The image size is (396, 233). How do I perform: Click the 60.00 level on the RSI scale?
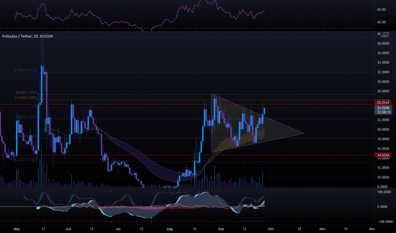tap(382, 10)
